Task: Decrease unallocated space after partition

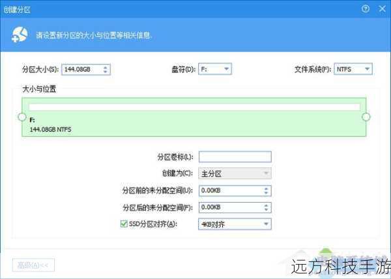Action: (266, 210)
